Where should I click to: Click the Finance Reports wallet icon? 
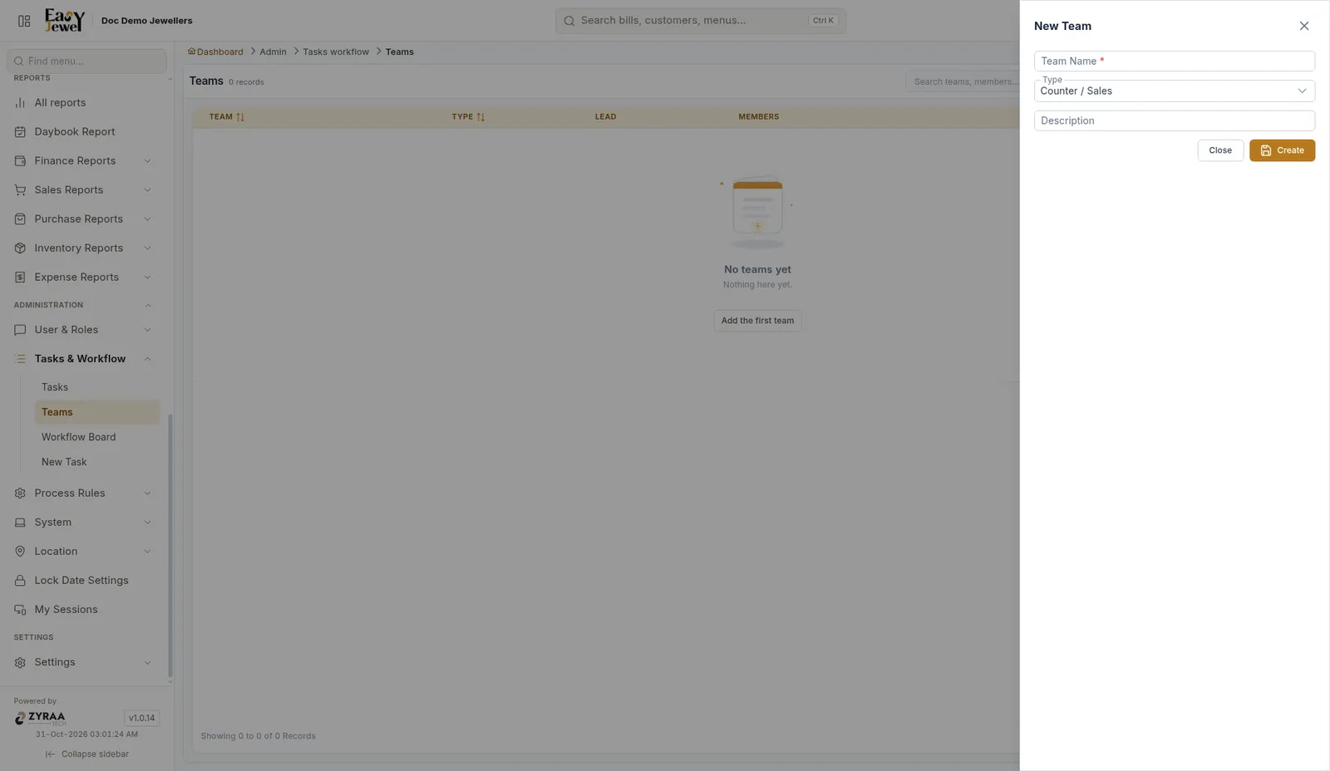pyautogui.click(x=20, y=161)
